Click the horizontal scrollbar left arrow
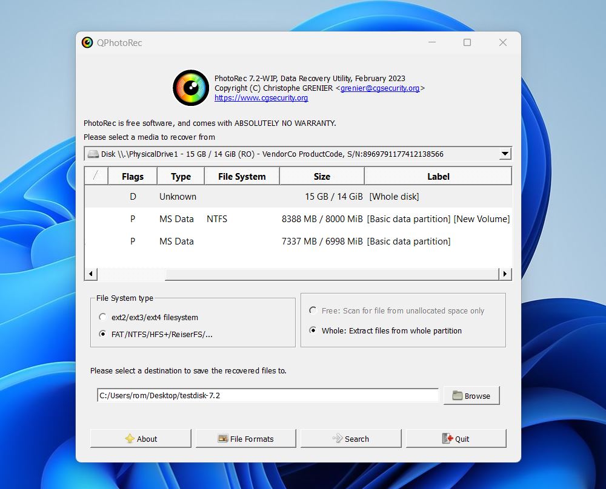The width and height of the screenshot is (606, 489). click(91, 274)
